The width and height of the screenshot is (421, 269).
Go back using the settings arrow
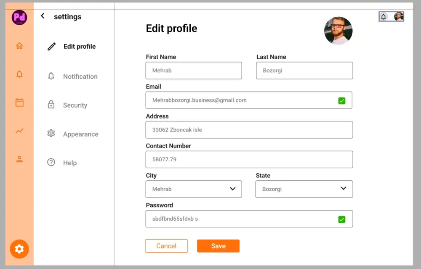point(43,16)
